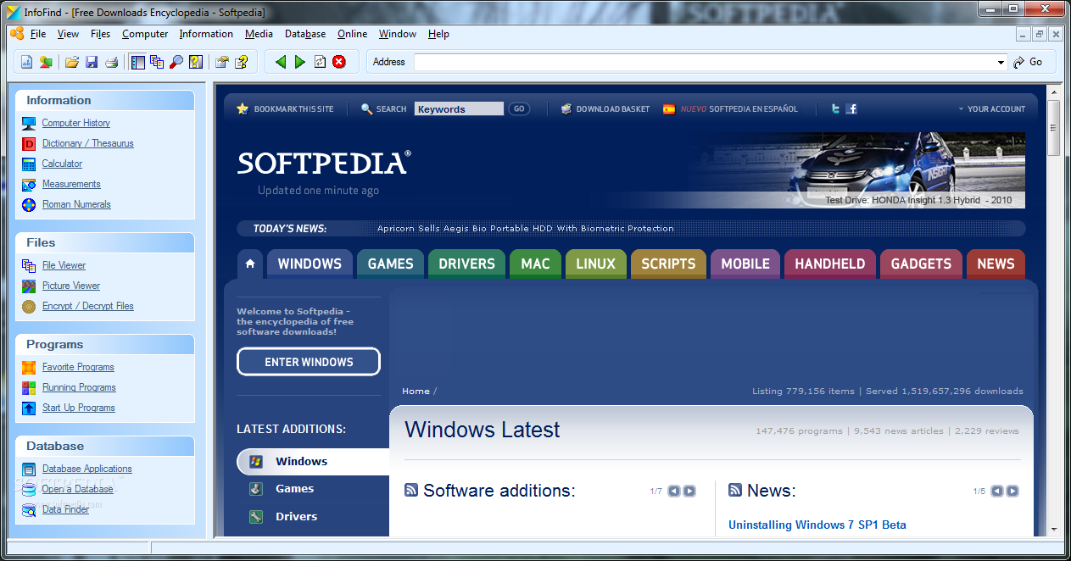Click the Download Basket link

[x=605, y=108]
